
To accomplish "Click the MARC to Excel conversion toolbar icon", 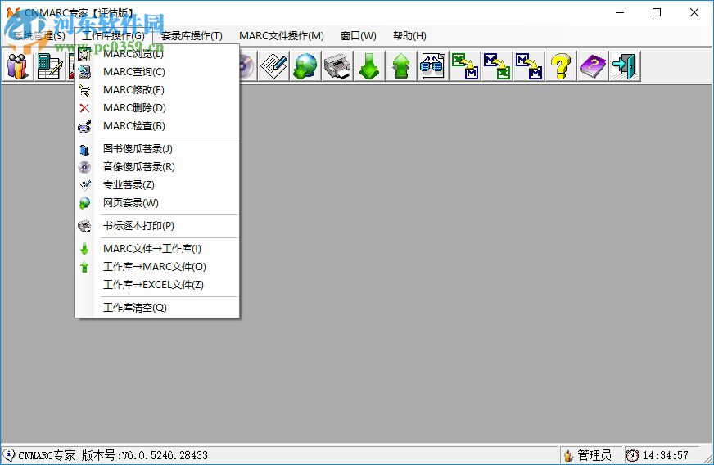I will coord(497,66).
